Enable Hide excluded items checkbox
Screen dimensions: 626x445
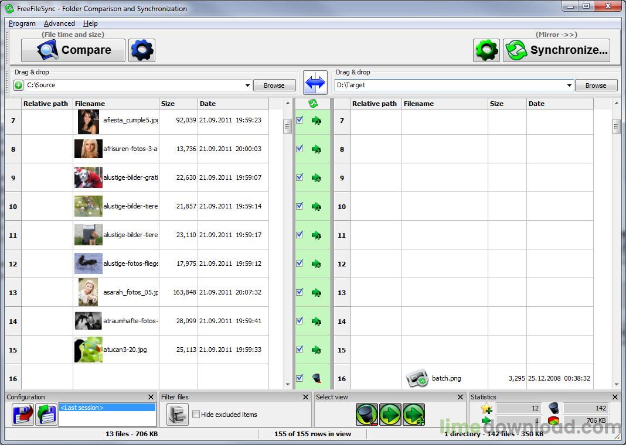point(196,415)
